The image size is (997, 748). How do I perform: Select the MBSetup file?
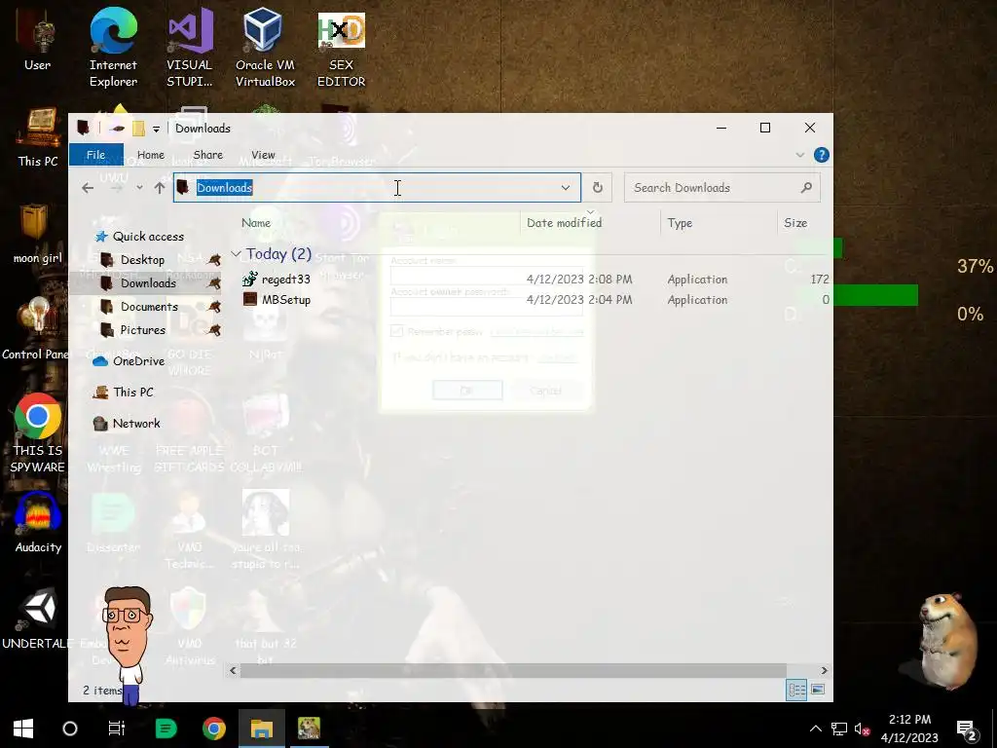click(x=285, y=300)
